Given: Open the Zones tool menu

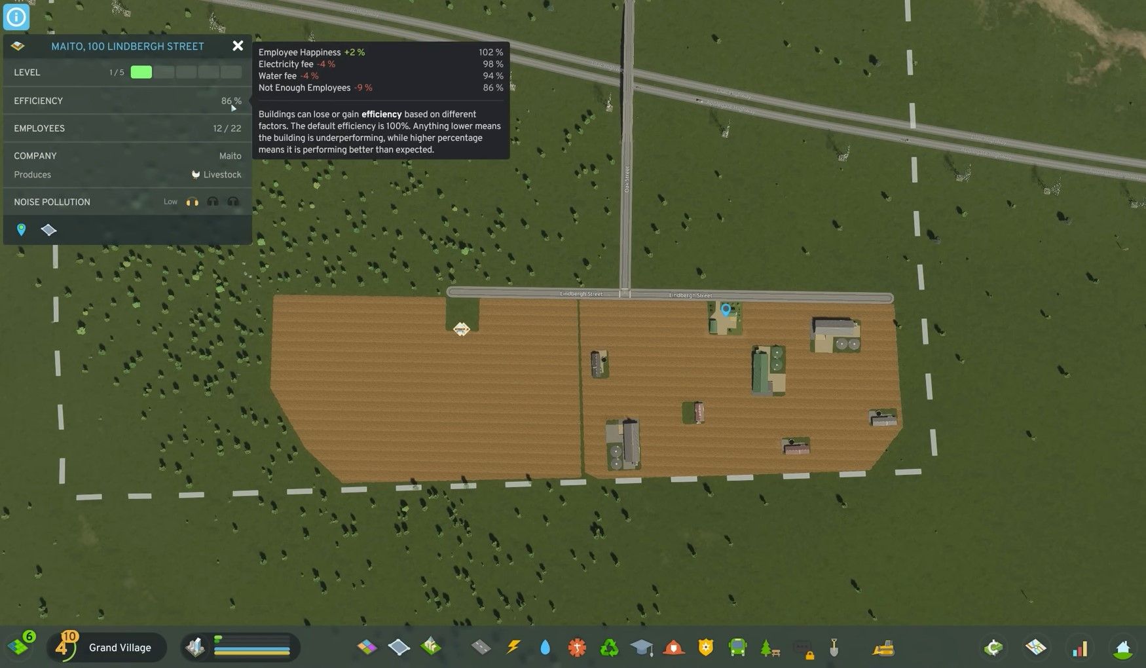Looking at the screenshot, I should click(x=367, y=648).
